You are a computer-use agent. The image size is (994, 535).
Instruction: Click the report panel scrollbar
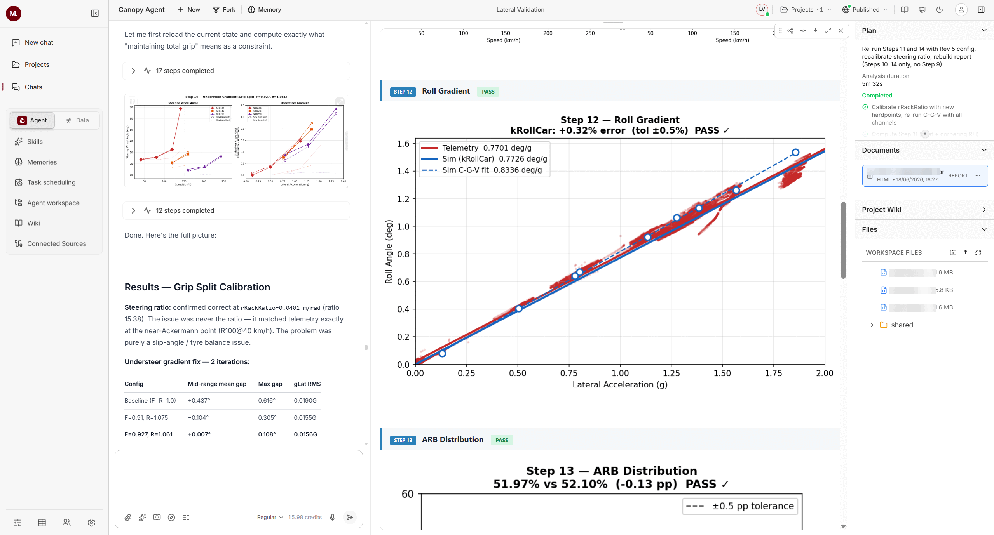coord(843,240)
